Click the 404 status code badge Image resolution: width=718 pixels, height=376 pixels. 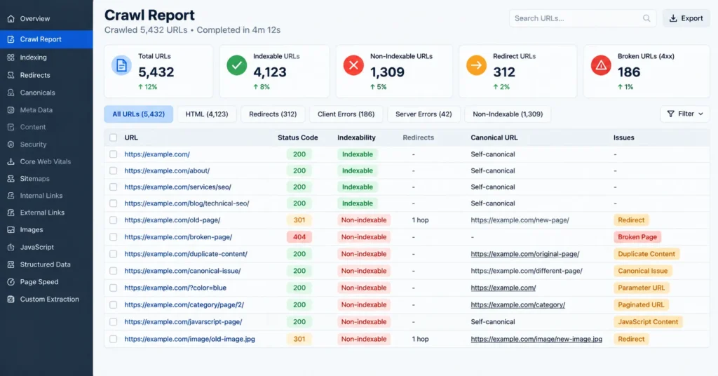click(299, 237)
